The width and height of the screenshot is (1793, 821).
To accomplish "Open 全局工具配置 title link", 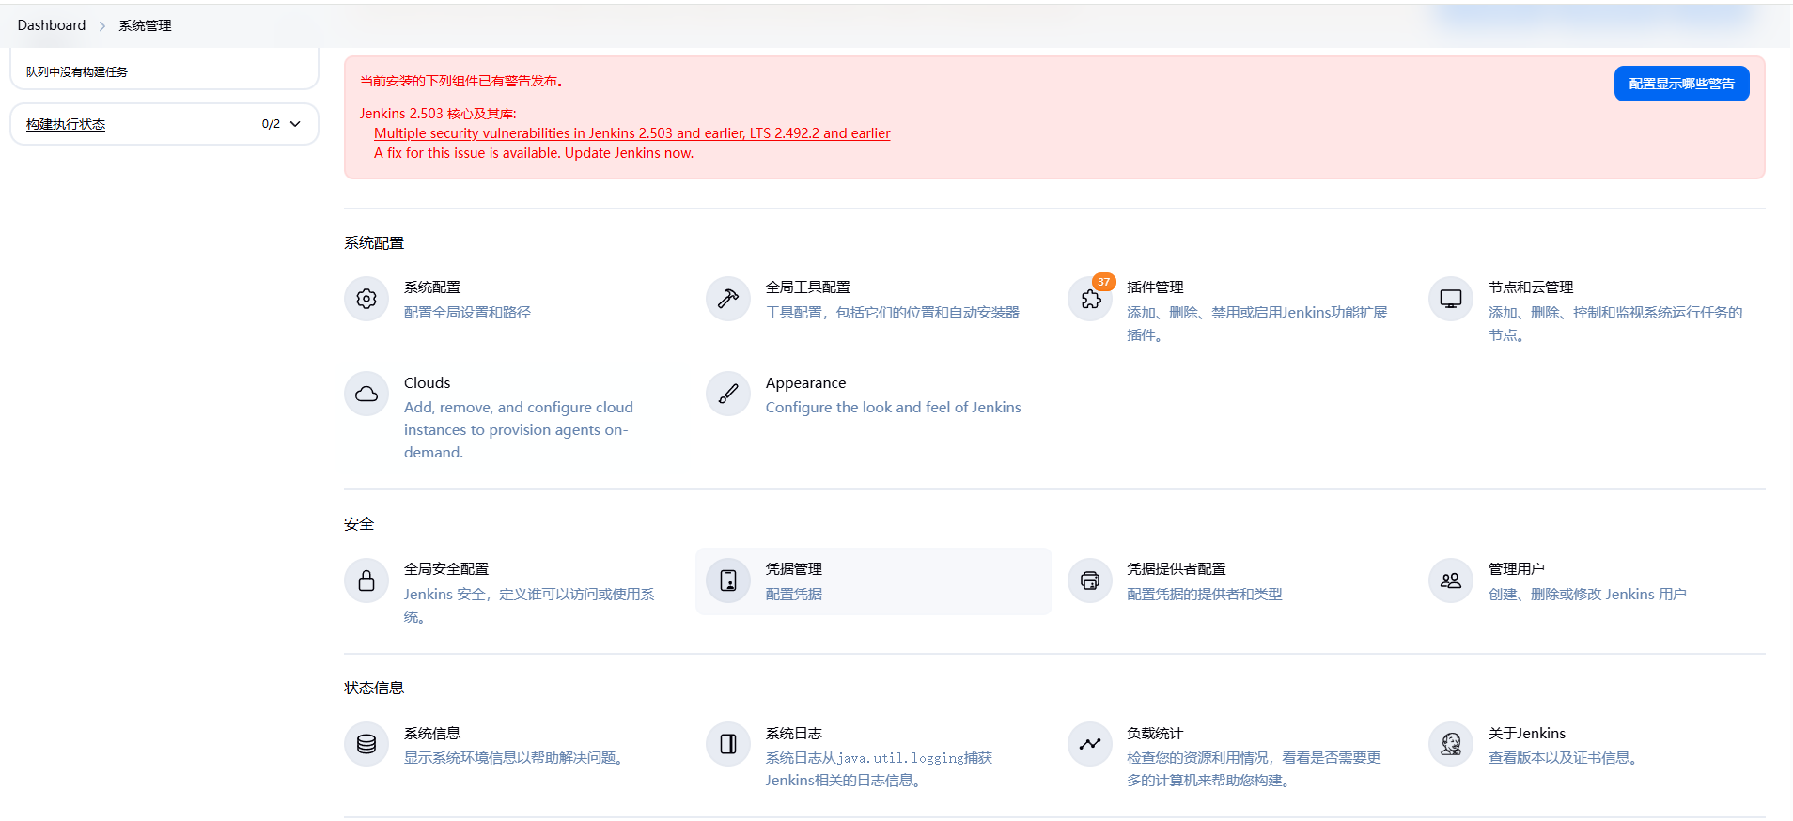I will [808, 287].
